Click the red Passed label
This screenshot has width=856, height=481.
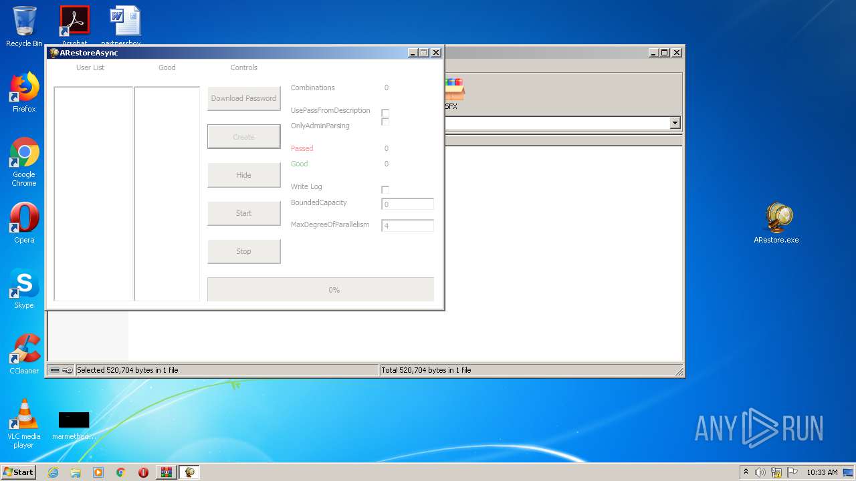[302, 148]
